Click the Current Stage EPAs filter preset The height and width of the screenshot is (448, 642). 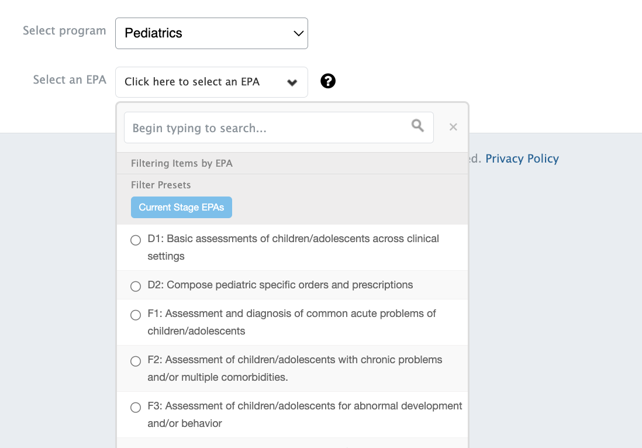point(181,208)
